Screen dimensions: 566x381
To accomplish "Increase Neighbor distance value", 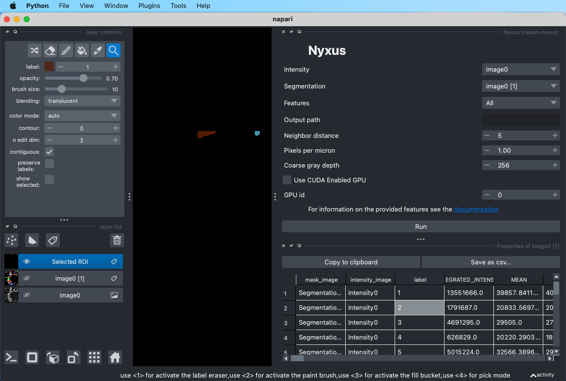I will (555, 135).
